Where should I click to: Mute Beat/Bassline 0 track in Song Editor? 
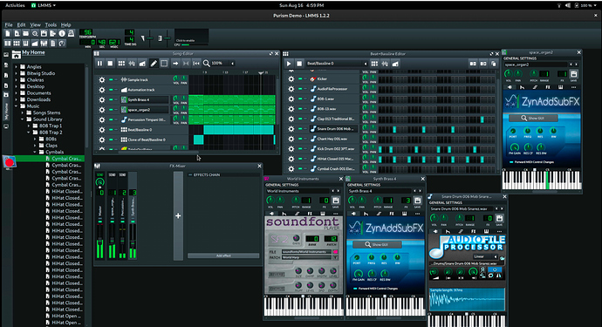111,130
